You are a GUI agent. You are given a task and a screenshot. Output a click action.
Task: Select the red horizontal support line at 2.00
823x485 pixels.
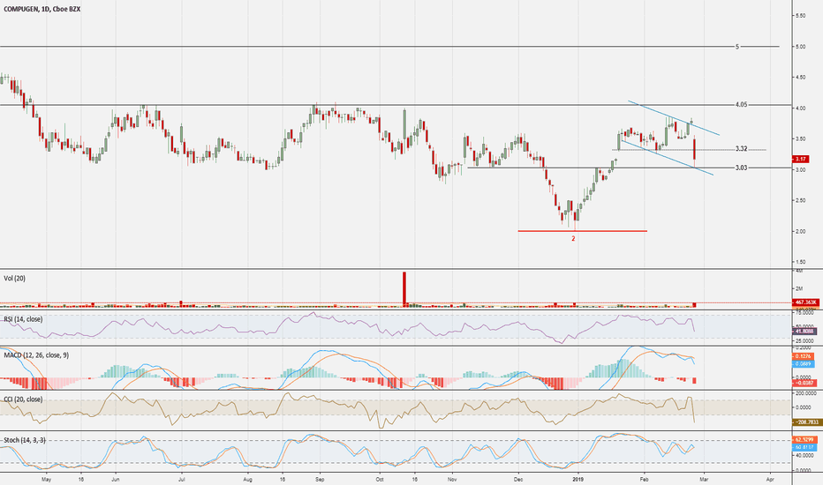click(583, 231)
